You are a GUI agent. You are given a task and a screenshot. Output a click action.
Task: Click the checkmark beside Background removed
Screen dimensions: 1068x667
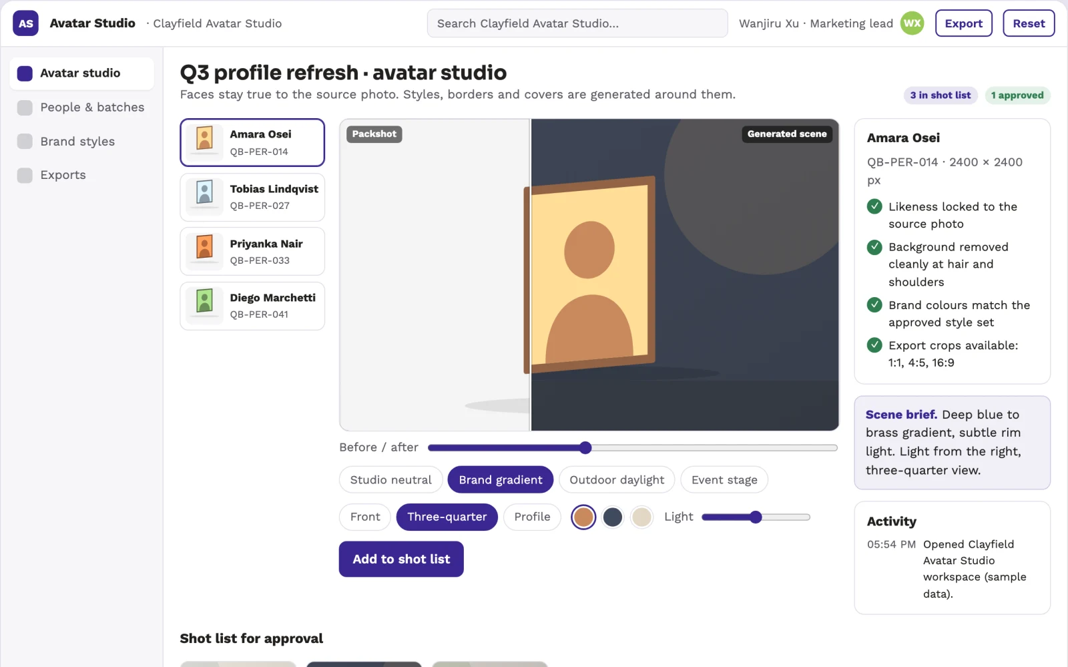874,247
